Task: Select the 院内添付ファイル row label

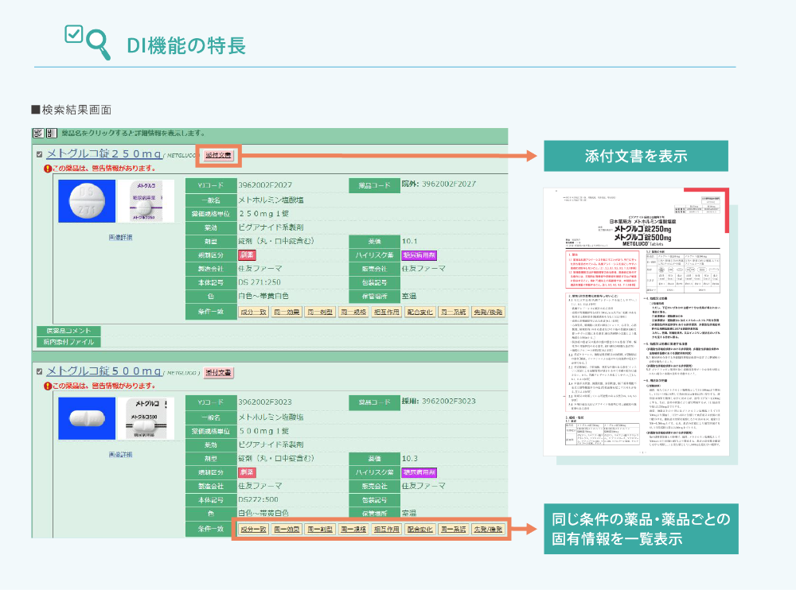Action: [x=68, y=342]
